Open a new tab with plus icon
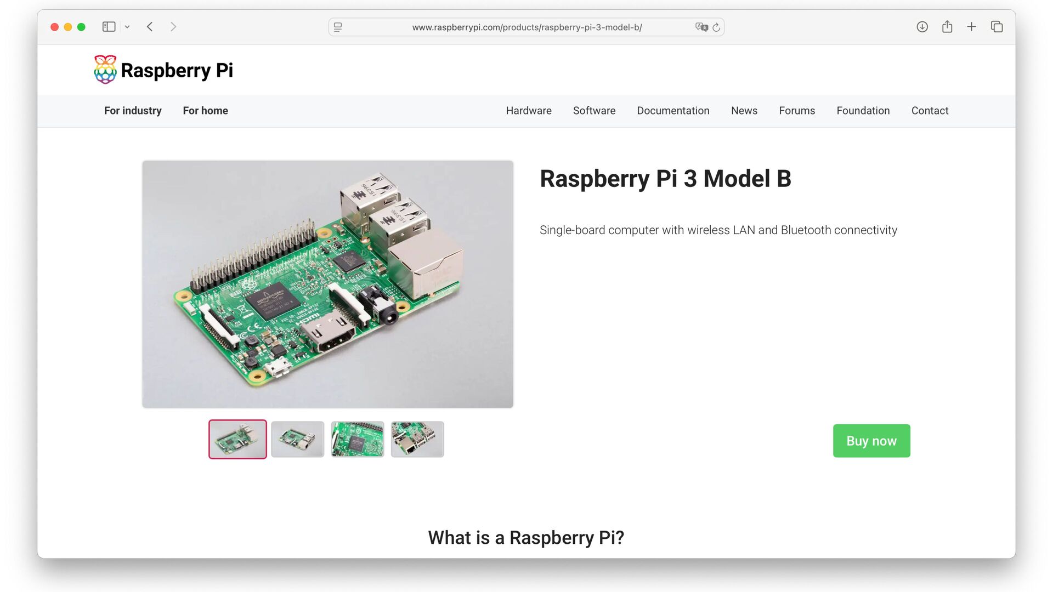 (x=971, y=26)
